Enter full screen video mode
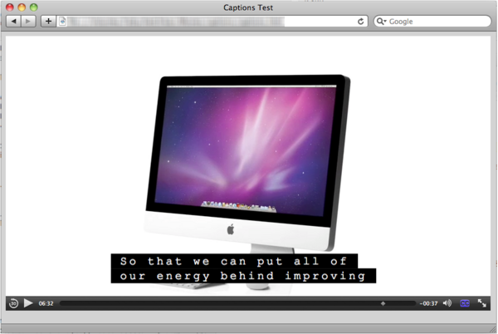Image resolution: width=498 pixels, height=334 pixels. point(482,303)
